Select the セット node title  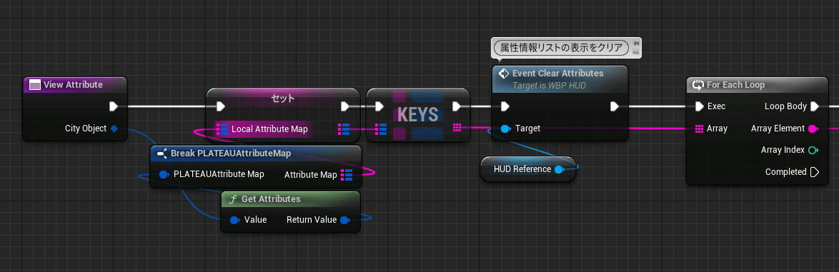click(283, 99)
